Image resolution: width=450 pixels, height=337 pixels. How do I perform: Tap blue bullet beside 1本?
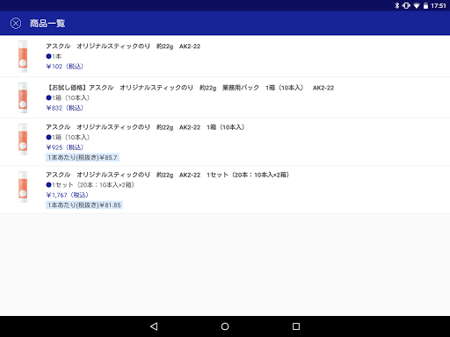[x=48, y=56]
